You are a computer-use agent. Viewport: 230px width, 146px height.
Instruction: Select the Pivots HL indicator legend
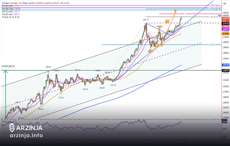[10, 17]
